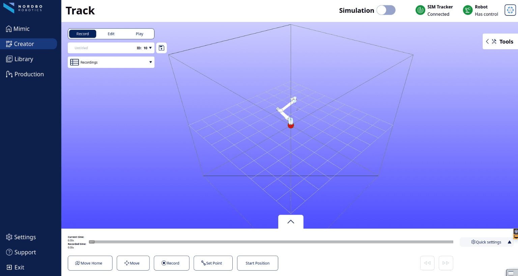The width and height of the screenshot is (518, 276).
Task: Click the Robot has control status icon
Action: pyautogui.click(x=468, y=10)
